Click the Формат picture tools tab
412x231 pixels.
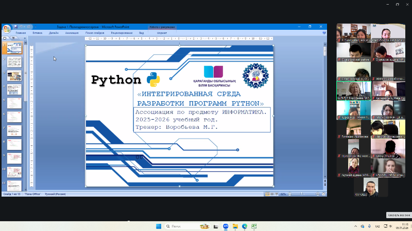point(162,32)
